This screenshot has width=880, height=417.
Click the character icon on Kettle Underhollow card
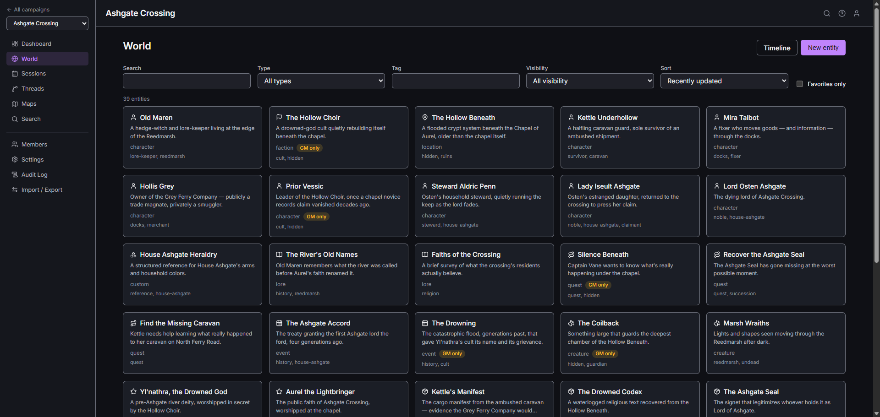pyautogui.click(x=571, y=118)
